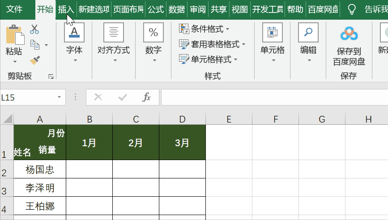
Task: Select the 开始 home tab
Action: click(45, 9)
